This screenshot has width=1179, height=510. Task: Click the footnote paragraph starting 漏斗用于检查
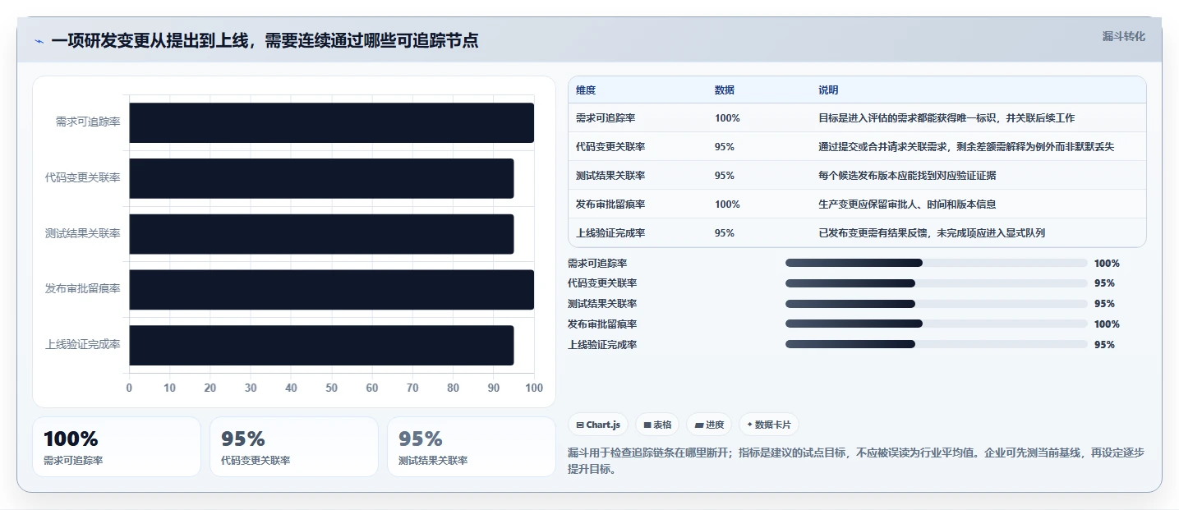click(x=855, y=462)
